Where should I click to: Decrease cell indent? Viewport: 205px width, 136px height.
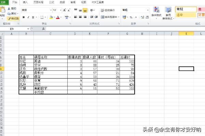pos(92,17)
